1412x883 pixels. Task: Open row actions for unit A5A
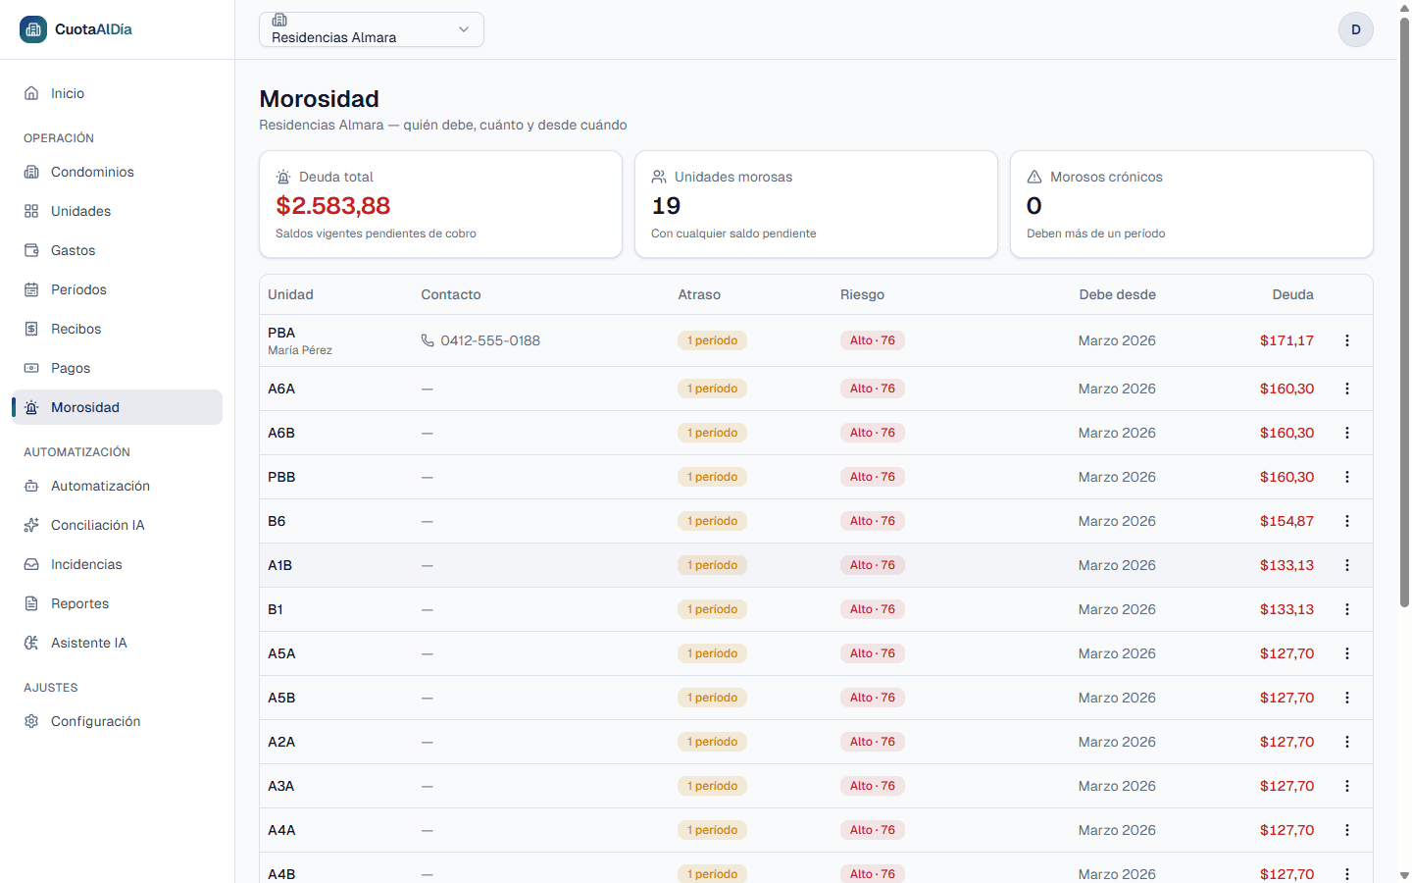pyautogui.click(x=1347, y=653)
